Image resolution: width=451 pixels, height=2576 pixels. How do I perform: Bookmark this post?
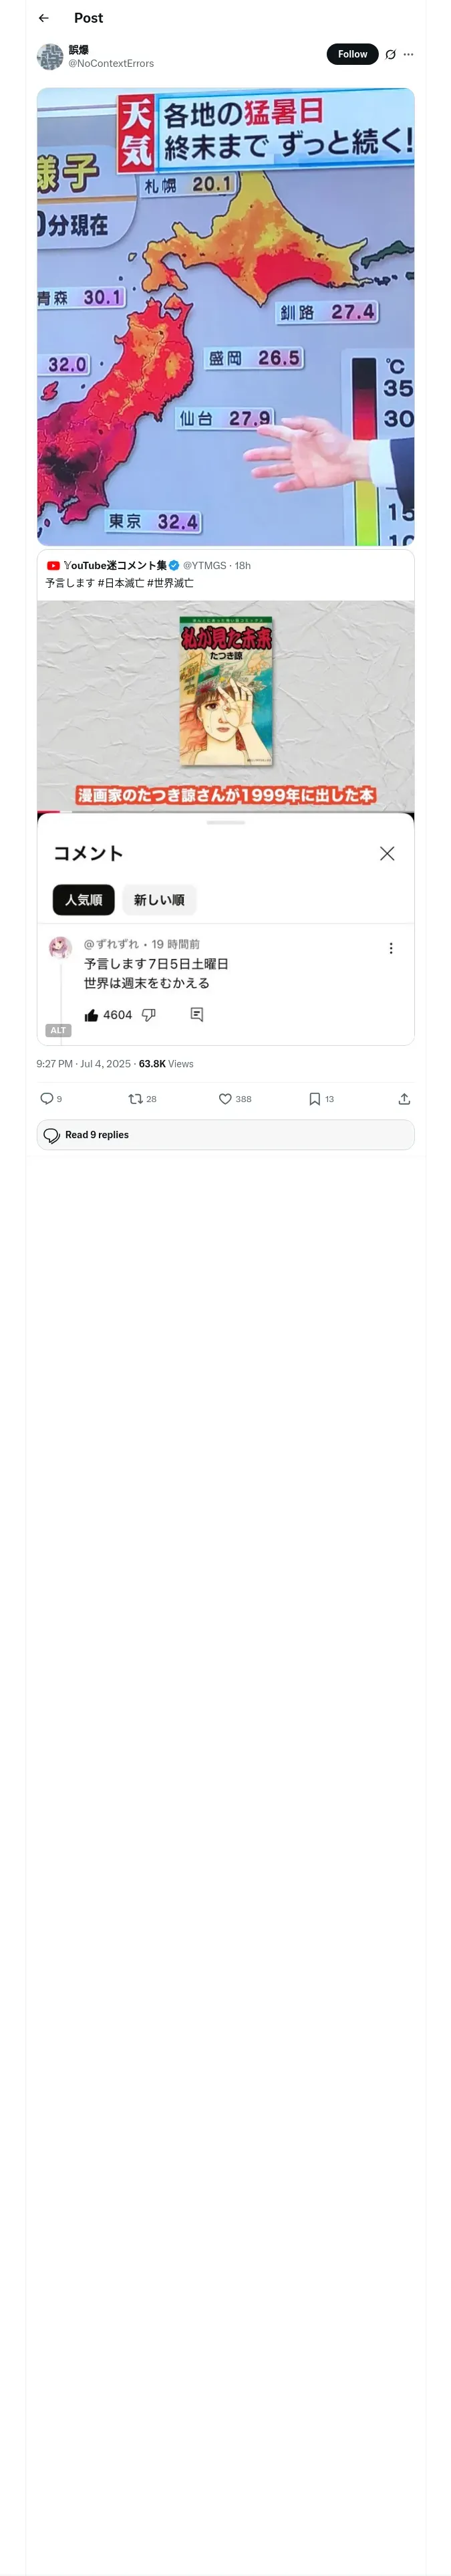pyautogui.click(x=315, y=1098)
